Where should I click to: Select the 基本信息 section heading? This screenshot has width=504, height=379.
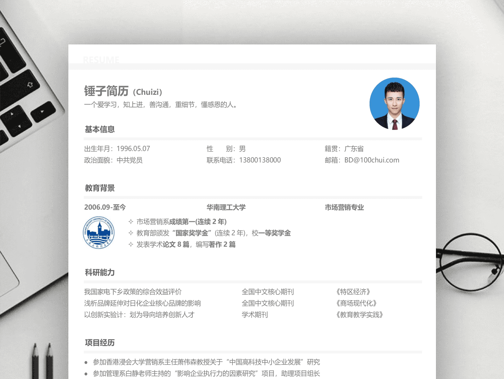100,129
